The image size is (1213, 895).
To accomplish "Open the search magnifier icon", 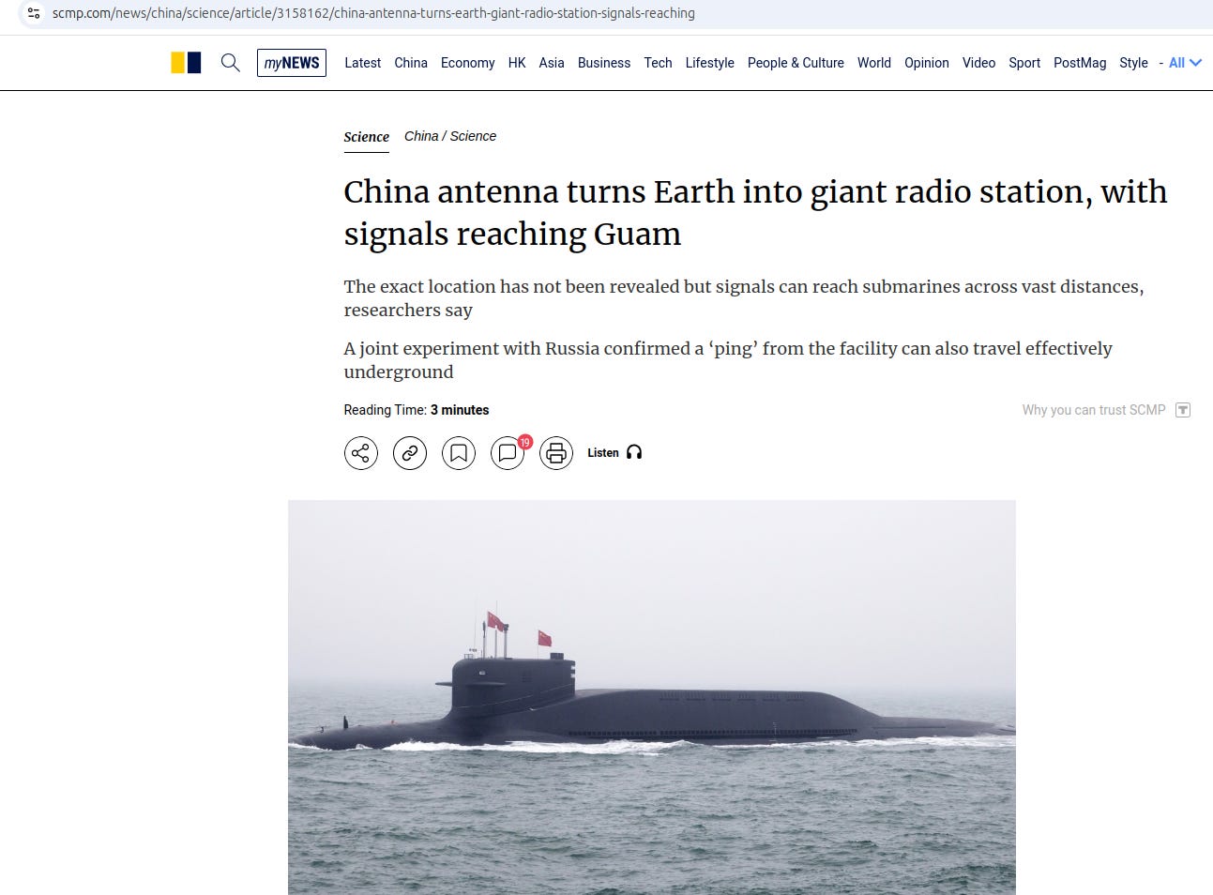I will pyautogui.click(x=230, y=63).
